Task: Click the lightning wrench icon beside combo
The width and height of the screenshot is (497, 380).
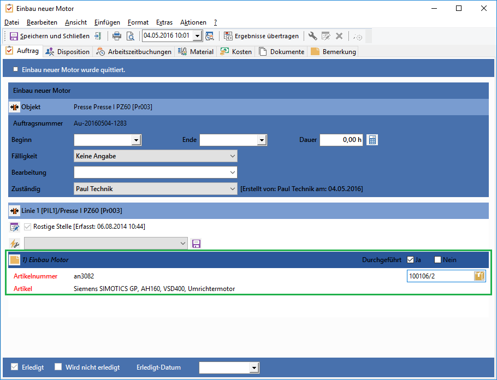Action: click(15, 244)
